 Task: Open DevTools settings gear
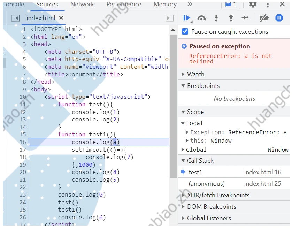[x=253, y=5]
